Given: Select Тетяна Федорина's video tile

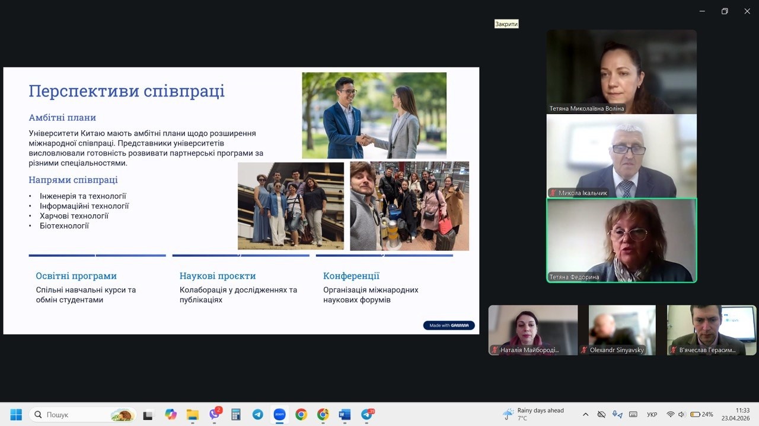Looking at the screenshot, I should click(x=621, y=240).
